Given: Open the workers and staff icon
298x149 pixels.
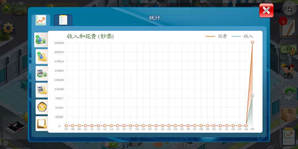Looking at the screenshot, I should (x=287, y=72).
